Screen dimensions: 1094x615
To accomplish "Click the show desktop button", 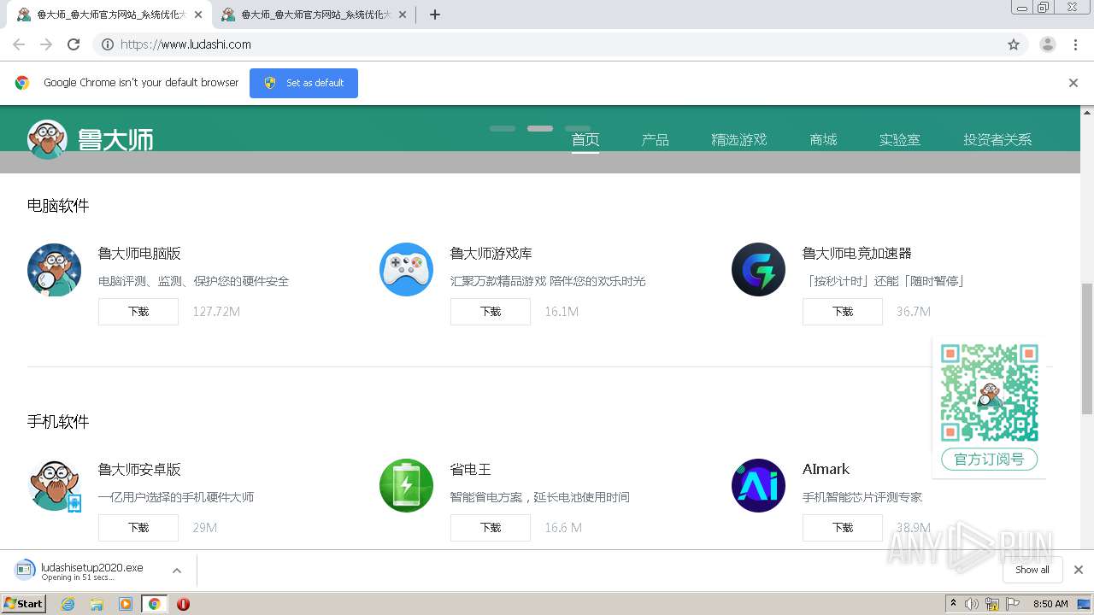I will click(x=1084, y=604).
